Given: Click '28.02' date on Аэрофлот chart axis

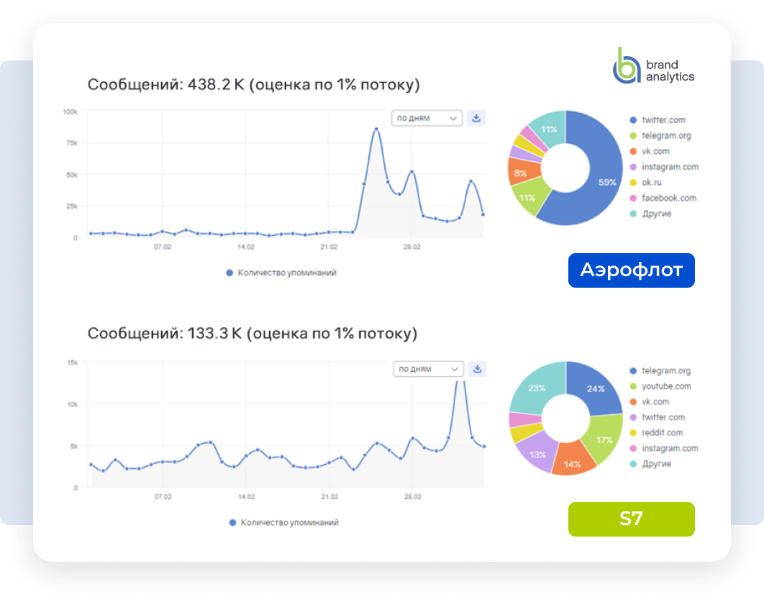Looking at the screenshot, I should [x=411, y=247].
